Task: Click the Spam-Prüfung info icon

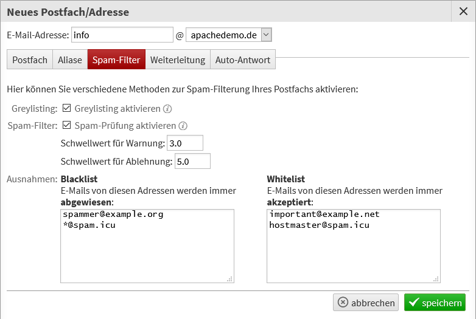Action: 183,126
